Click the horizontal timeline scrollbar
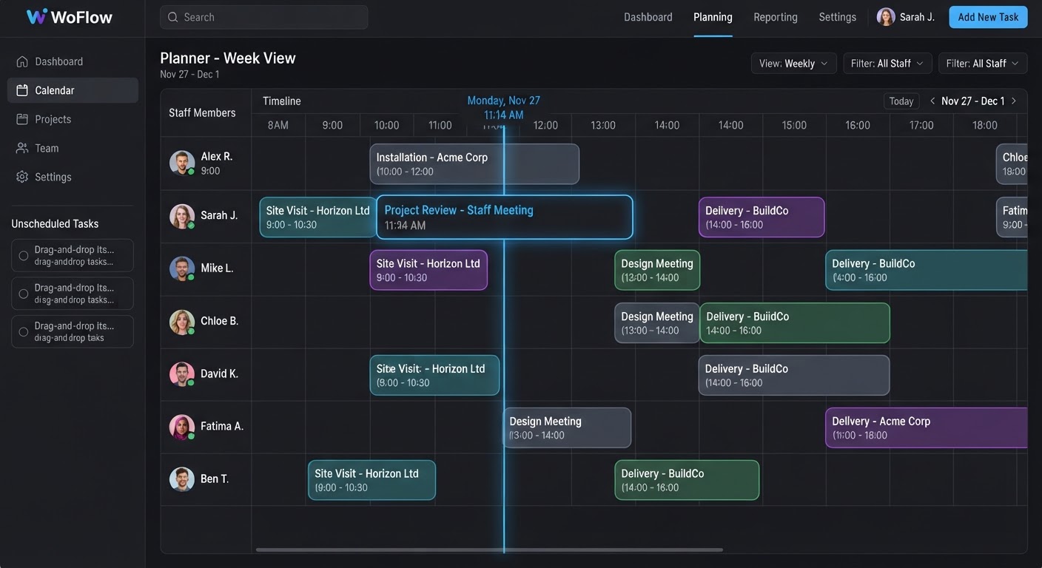This screenshot has width=1042, height=568. 489,550
